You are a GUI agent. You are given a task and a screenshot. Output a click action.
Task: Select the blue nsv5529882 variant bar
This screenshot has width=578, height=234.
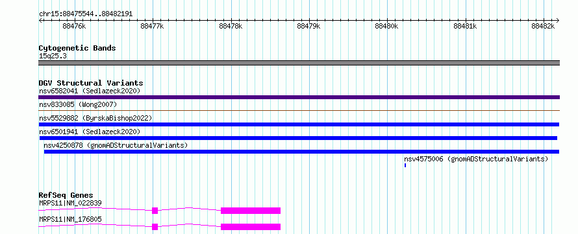point(299,124)
